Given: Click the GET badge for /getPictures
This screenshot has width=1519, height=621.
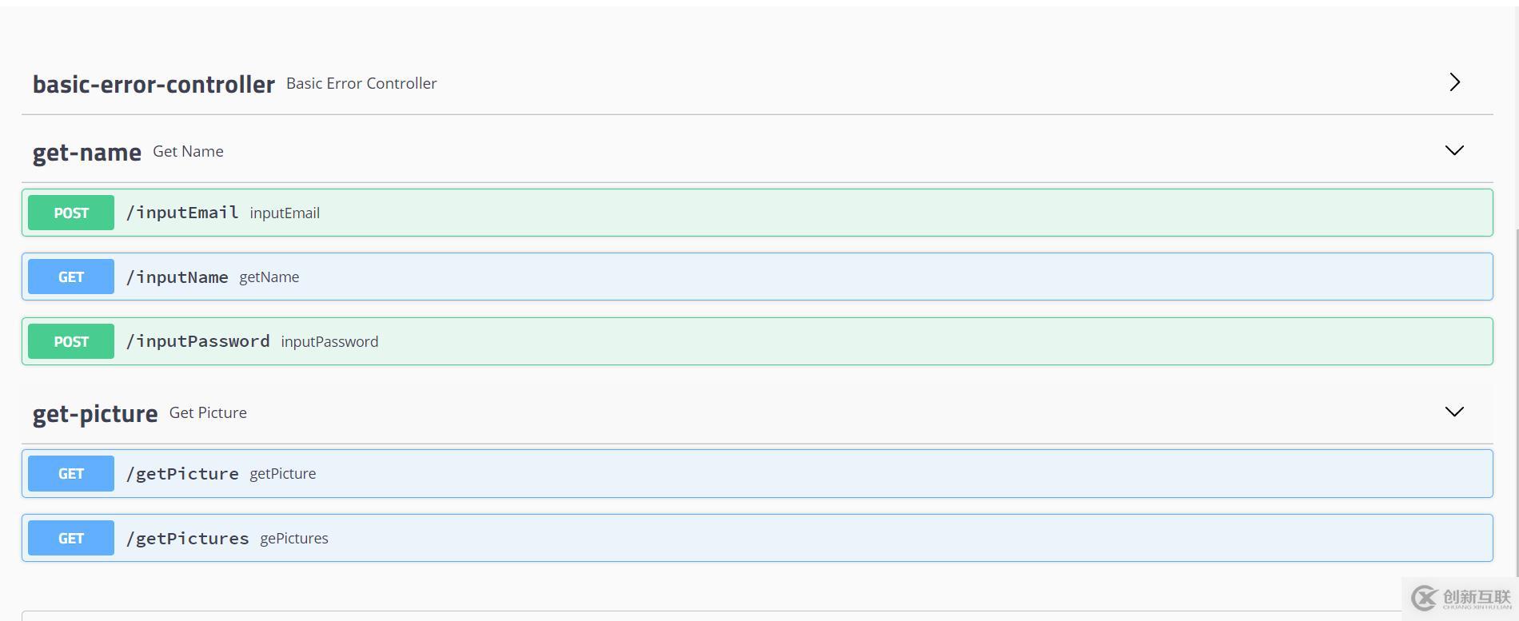Looking at the screenshot, I should pos(71,538).
